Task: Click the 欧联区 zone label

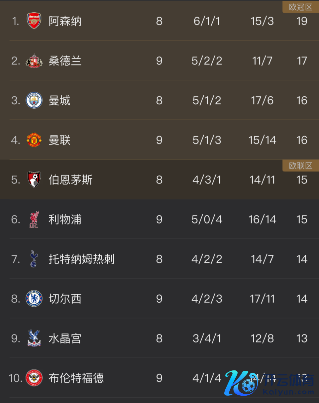Action: [300, 165]
